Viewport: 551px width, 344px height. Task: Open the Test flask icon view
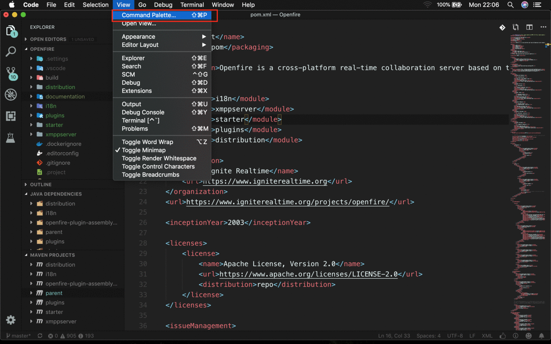click(x=11, y=138)
